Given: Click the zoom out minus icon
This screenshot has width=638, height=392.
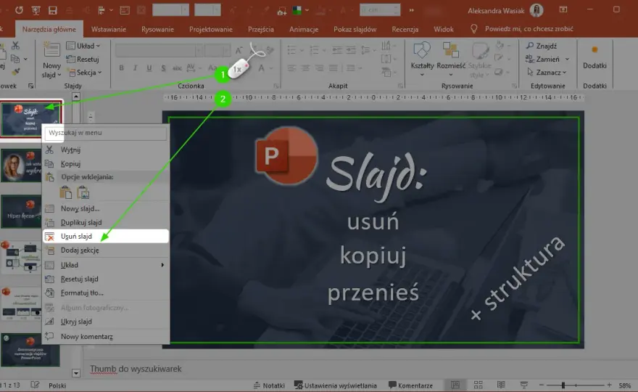Looking at the screenshot, I should (x=541, y=385).
